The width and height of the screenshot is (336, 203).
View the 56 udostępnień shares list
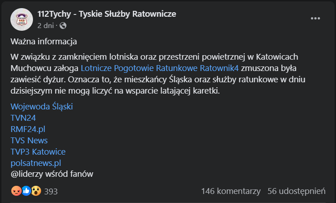point(296,191)
